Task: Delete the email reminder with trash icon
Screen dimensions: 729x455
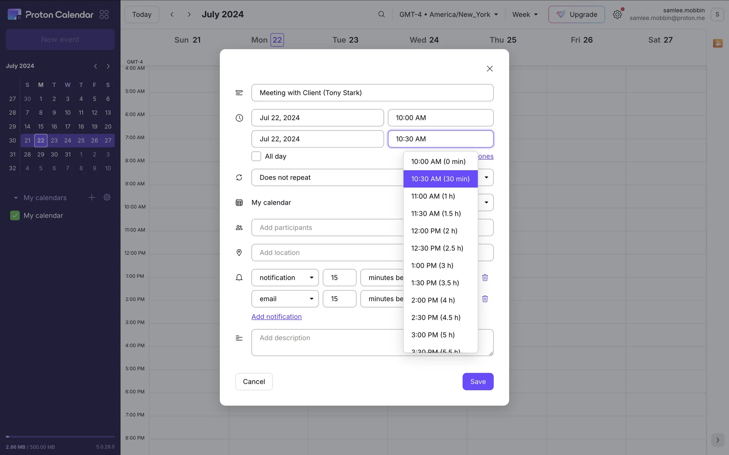Action: [485, 299]
